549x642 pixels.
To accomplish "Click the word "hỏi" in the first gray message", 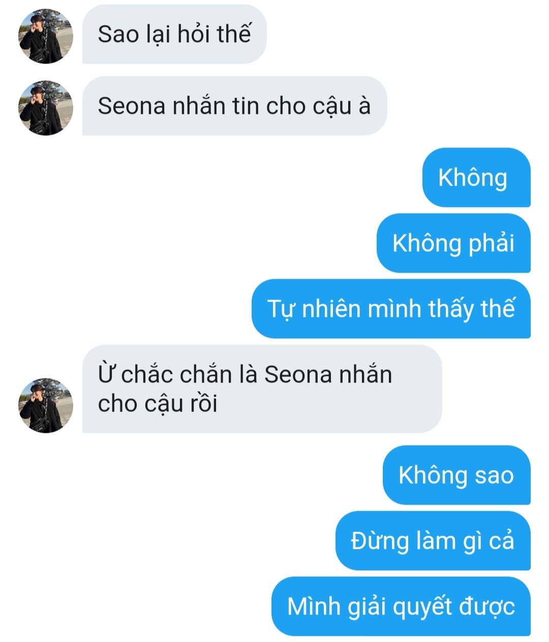I will [193, 35].
